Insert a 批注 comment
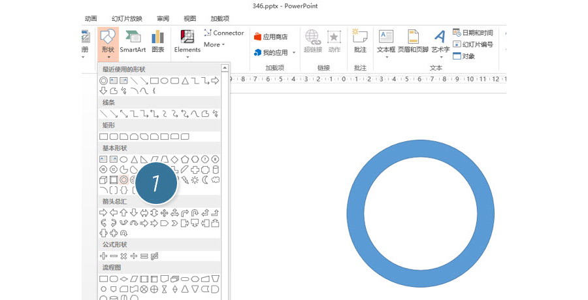The height and width of the screenshot is (300, 588). click(x=360, y=42)
